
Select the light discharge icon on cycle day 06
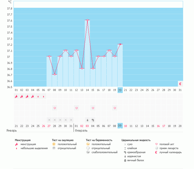point(44,96)
